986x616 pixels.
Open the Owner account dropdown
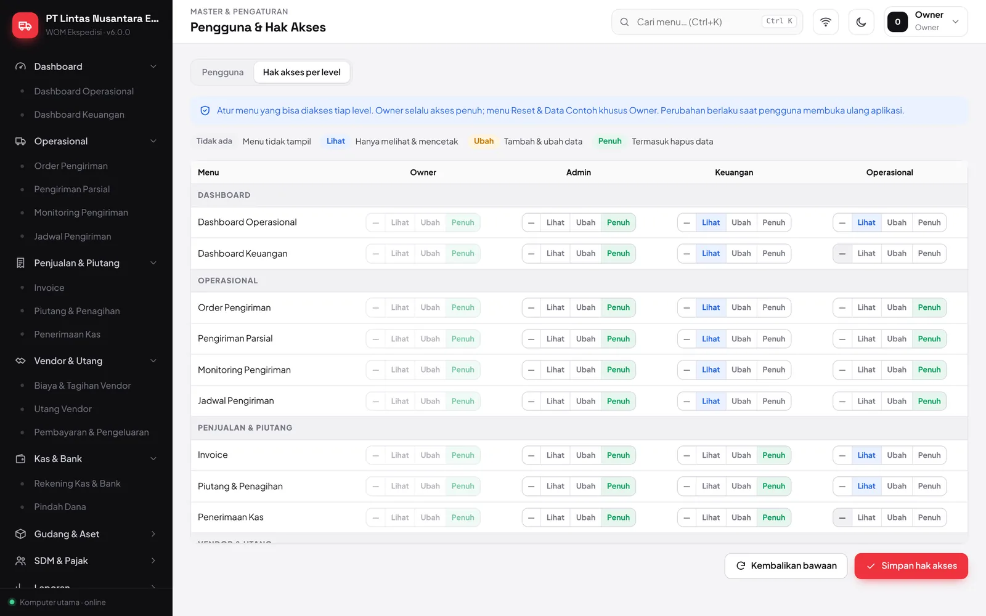[x=926, y=22]
